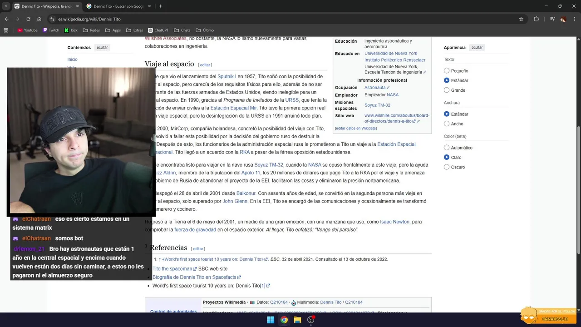581x327 pixels.
Task: Expand the Apps bookmark folder
Action: 113,30
